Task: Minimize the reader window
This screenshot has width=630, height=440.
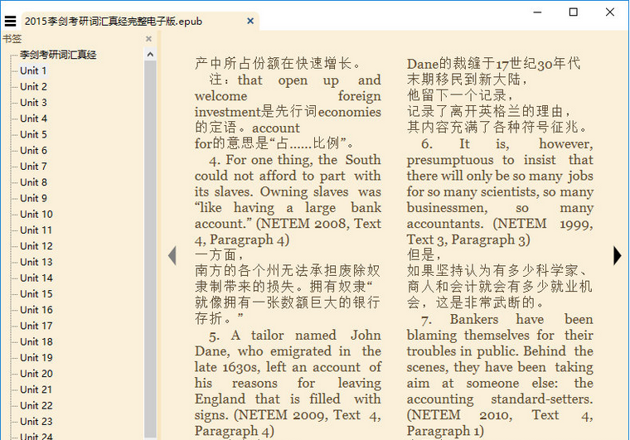Action: click(537, 12)
